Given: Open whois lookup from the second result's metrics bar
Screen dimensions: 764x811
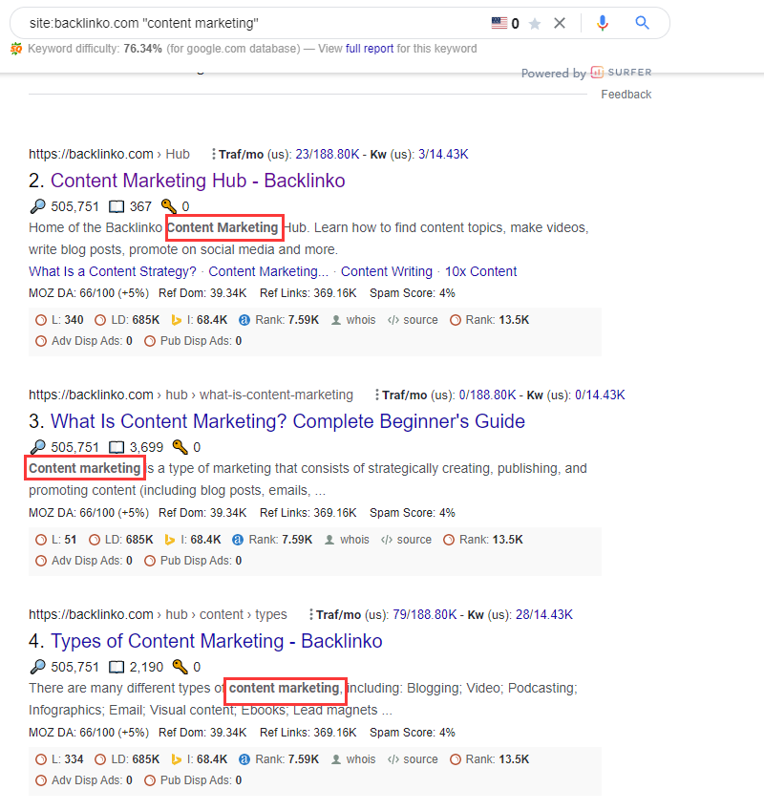Looking at the screenshot, I should coord(354,320).
